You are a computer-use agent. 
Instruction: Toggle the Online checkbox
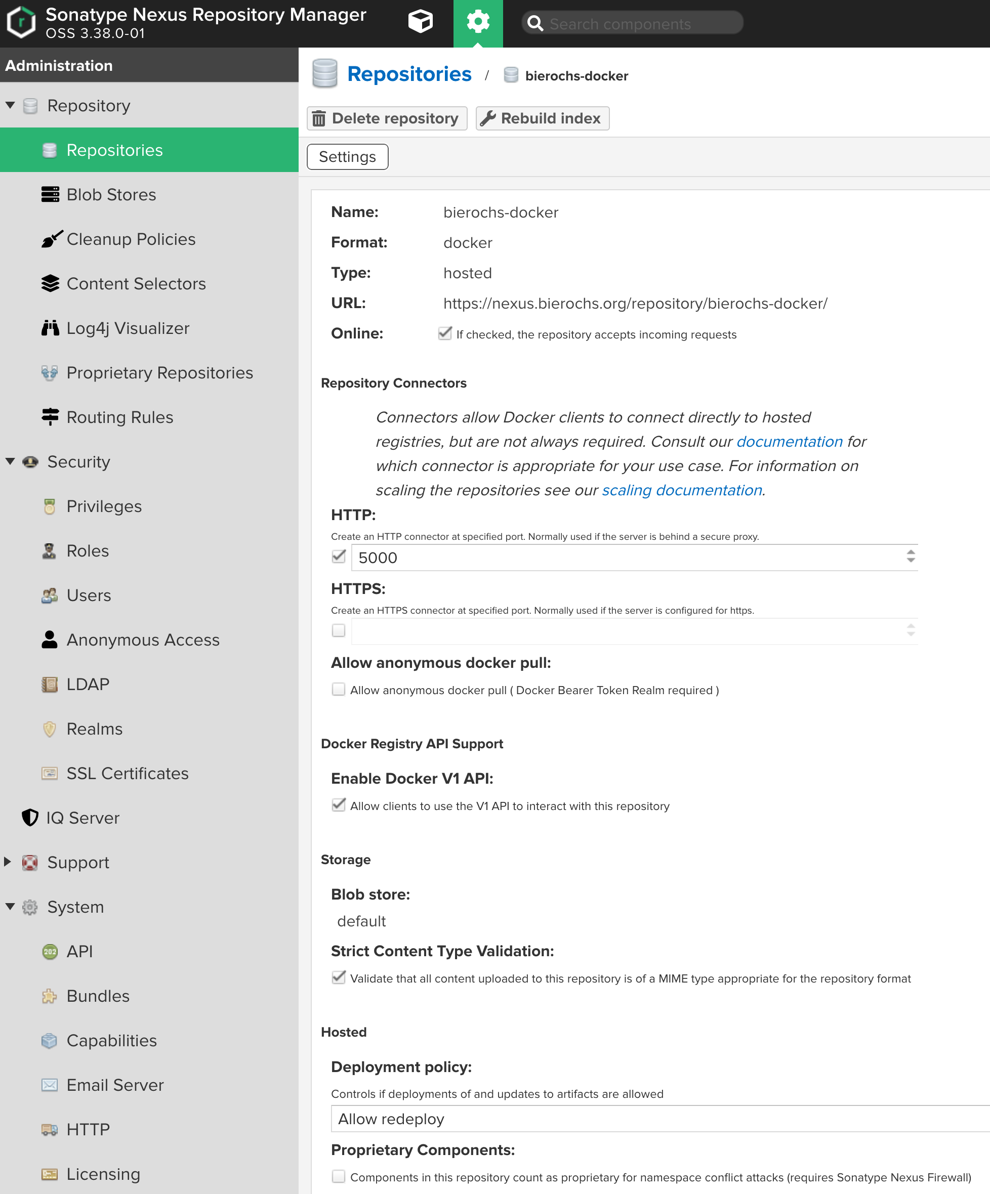pos(445,333)
